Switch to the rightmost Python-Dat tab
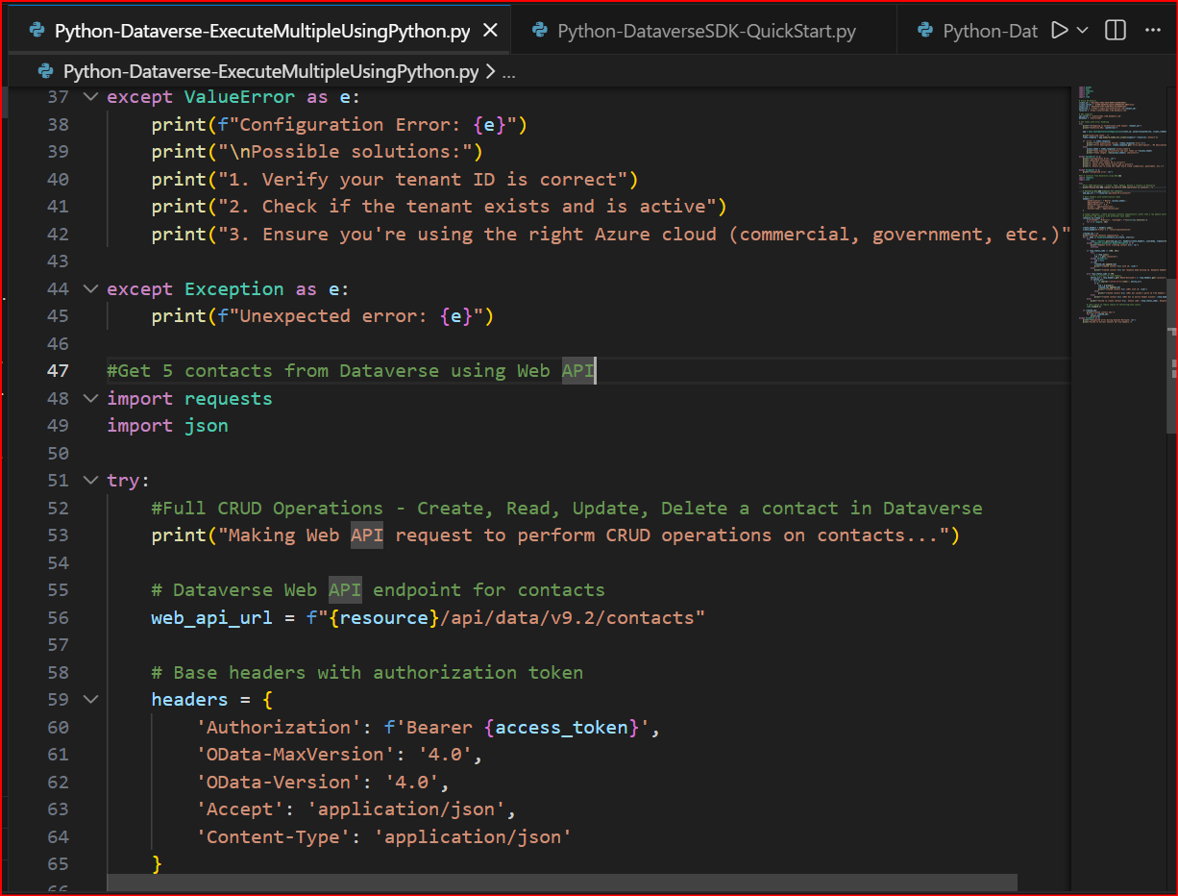The height and width of the screenshot is (896, 1178). pyautogui.click(x=990, y=30)
